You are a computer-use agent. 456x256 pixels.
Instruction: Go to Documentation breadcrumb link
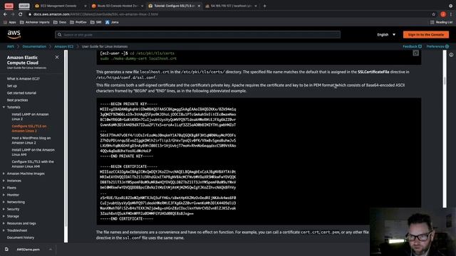[34, 46]
